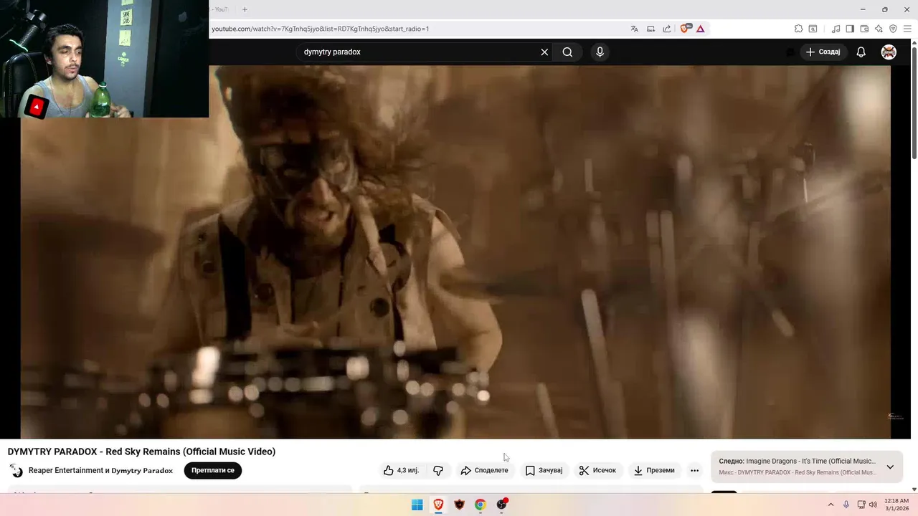Open the Chrome taskbar icon
The width and height of the screenshot is (918, 516).
(481, 505)
